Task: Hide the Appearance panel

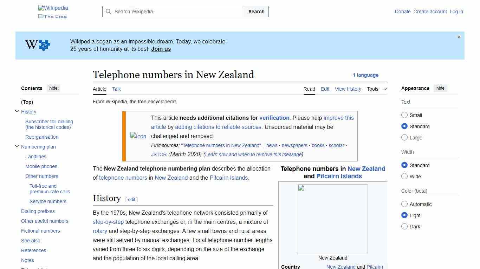Action: 440,88
